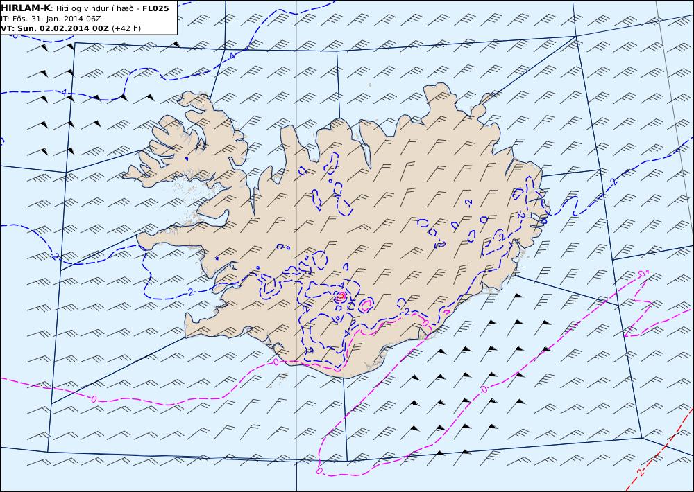Click the small red contour over central Iceland

[x=340, y=297]
